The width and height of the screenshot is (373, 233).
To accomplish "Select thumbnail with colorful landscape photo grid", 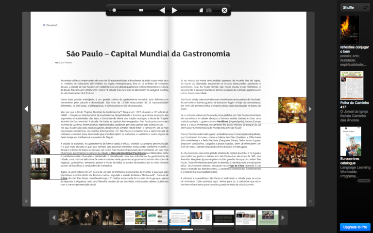I will click(136, 217).
